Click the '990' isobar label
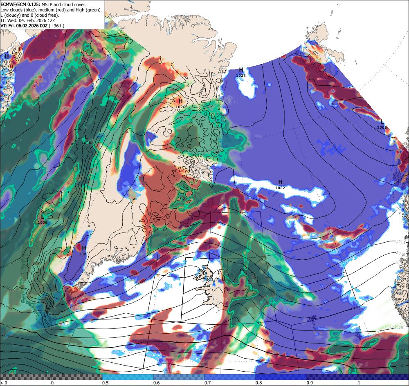Image resolution: width=409 pixels, height=386 pixels. pyautogui.click(x=7, y=365)
